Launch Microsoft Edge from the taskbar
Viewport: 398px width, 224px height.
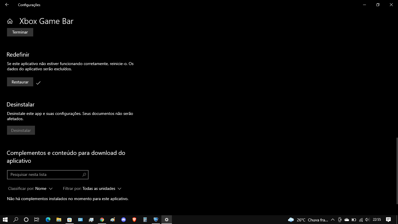[x=48, y=220]
